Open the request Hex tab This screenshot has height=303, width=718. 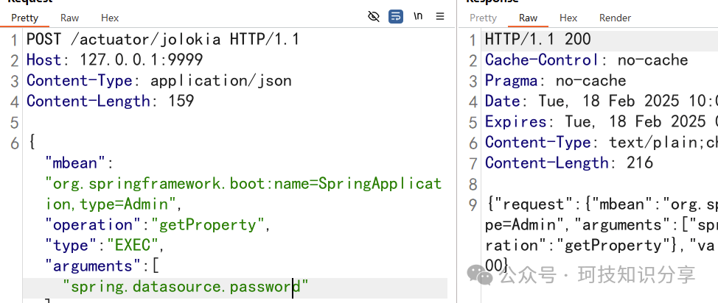(110, 18)
